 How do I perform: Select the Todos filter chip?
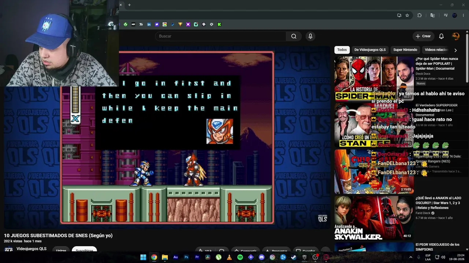(x=342, y=50)
